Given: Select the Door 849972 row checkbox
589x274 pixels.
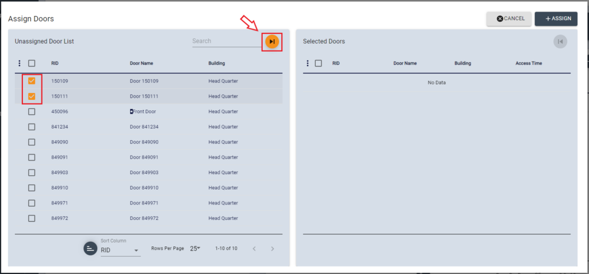Looking at the screenshot, I should pos(32,218).
